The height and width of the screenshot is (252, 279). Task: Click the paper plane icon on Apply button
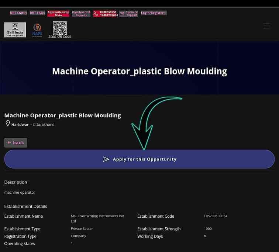tap(106, 159)
